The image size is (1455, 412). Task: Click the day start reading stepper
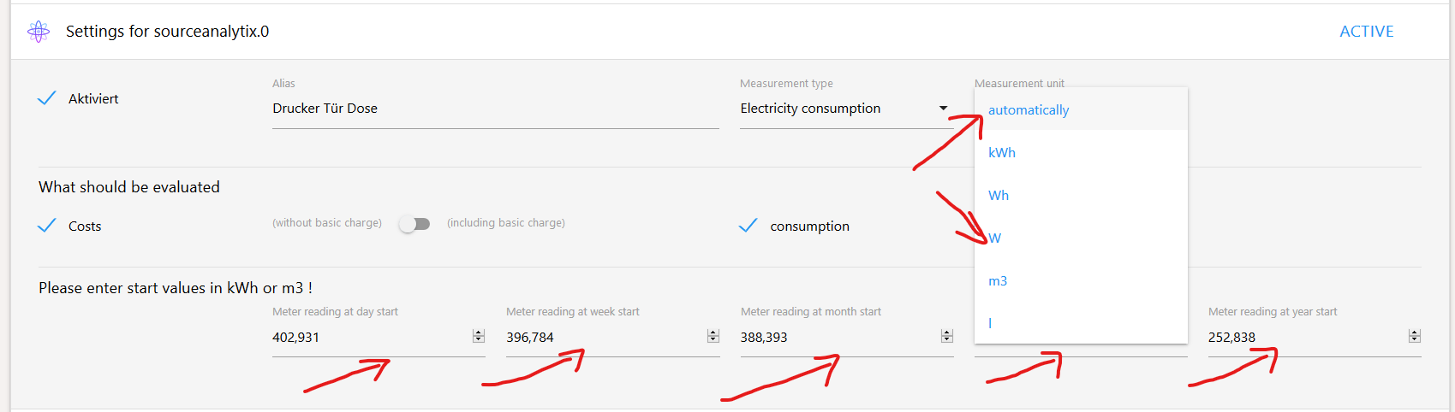[x=479, y=337]
